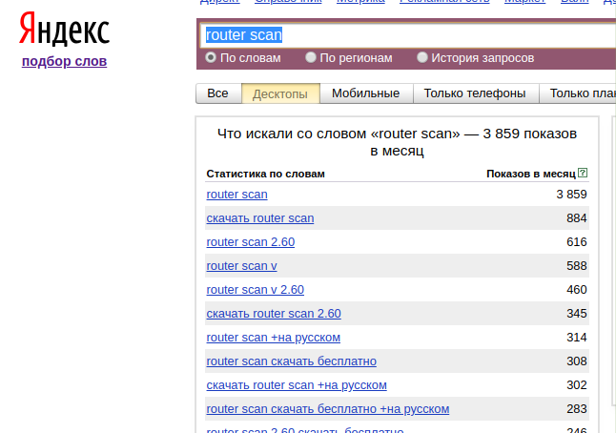This screenshot has height=433, width=616.
Task: Click the 460 impressions value
Action: click(x=577, y=290)
